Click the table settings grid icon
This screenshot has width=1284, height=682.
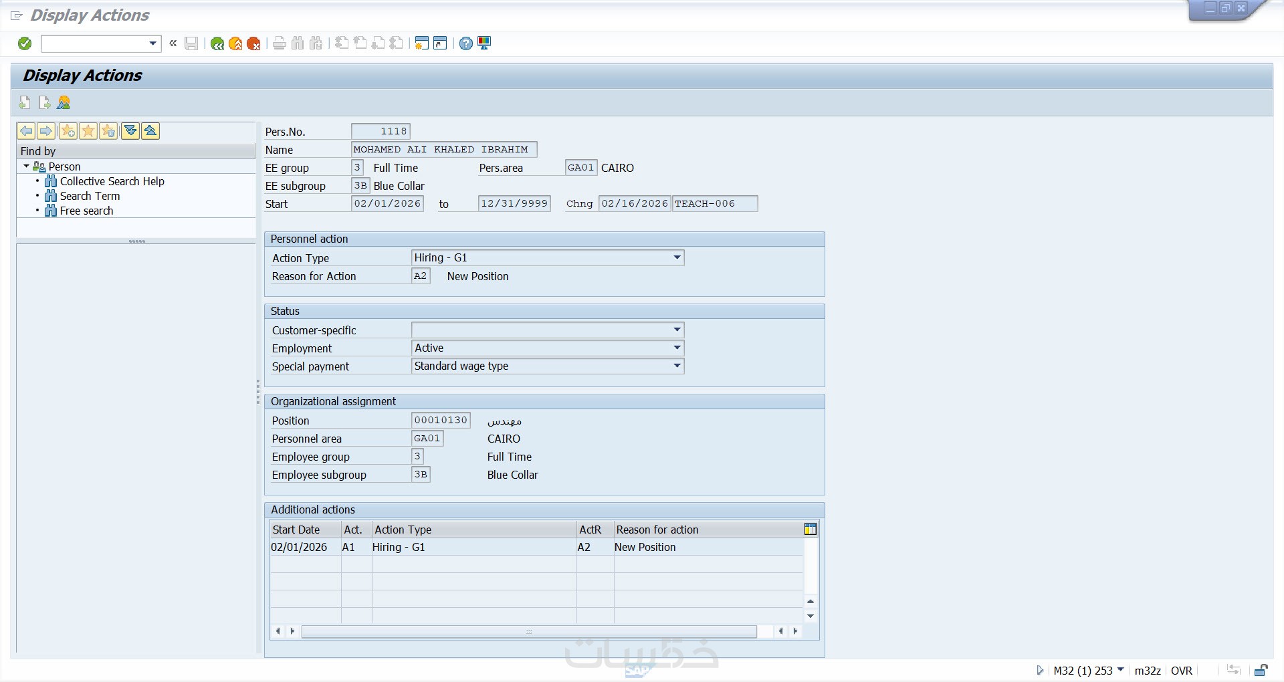click(811, 530)
